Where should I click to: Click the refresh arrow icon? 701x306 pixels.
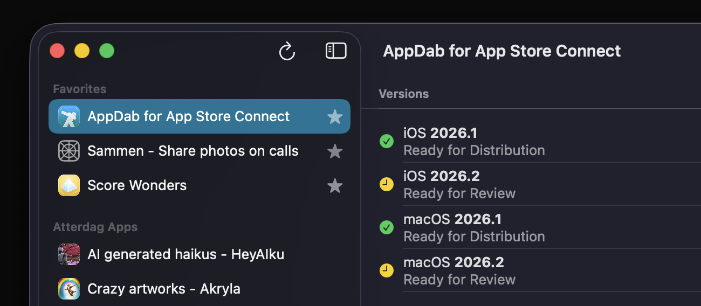click(x=287, y=51)
